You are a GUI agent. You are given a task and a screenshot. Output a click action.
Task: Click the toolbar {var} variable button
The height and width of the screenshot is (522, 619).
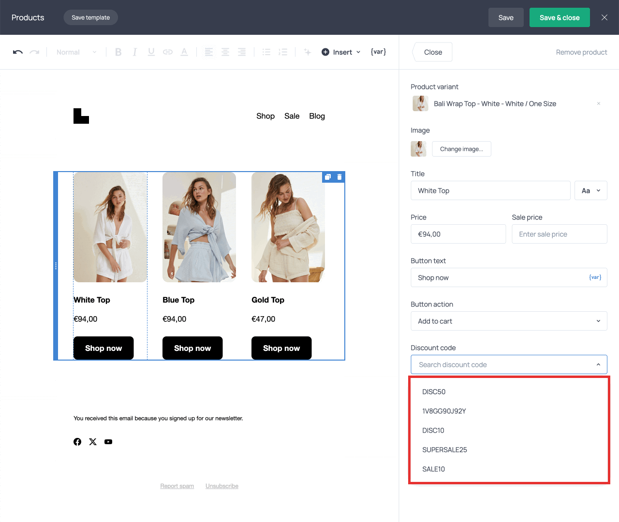378,52
